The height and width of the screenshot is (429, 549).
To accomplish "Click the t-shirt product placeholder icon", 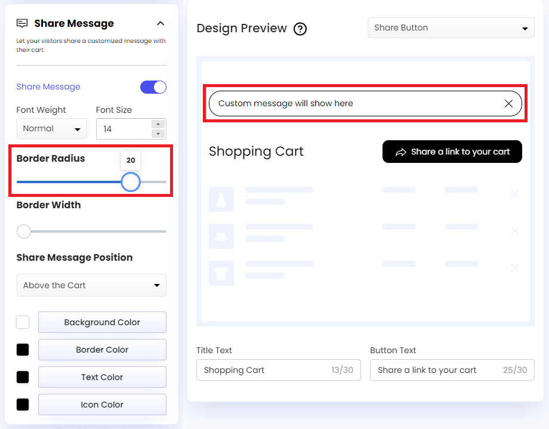I will pos(221,273).
